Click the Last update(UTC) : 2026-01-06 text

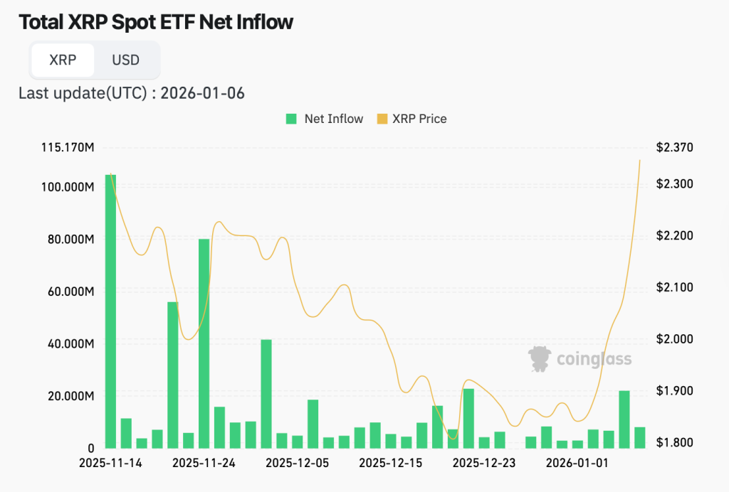[x=131, y=92]
